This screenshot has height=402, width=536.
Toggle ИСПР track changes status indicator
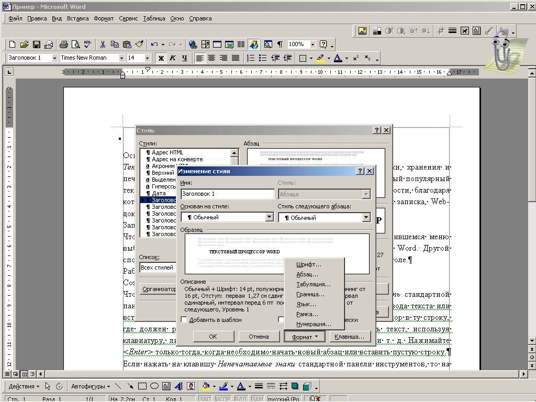click(223, 399)
